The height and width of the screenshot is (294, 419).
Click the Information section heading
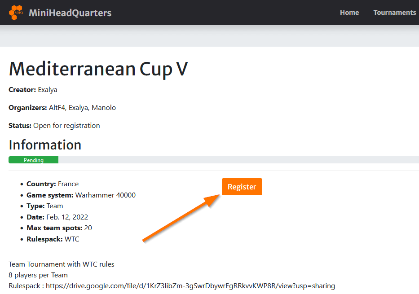[45, 145]
